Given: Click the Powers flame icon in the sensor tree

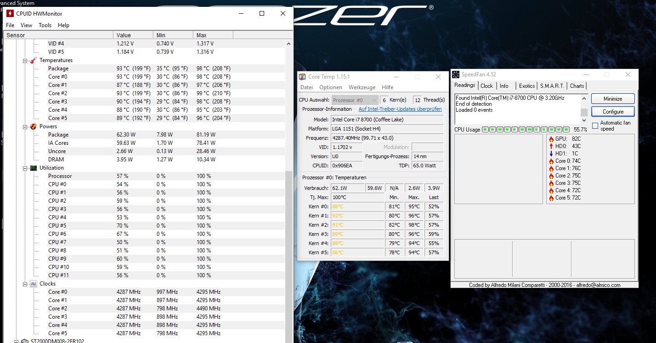Looking at the screenshot, I should tap(33, 126).
